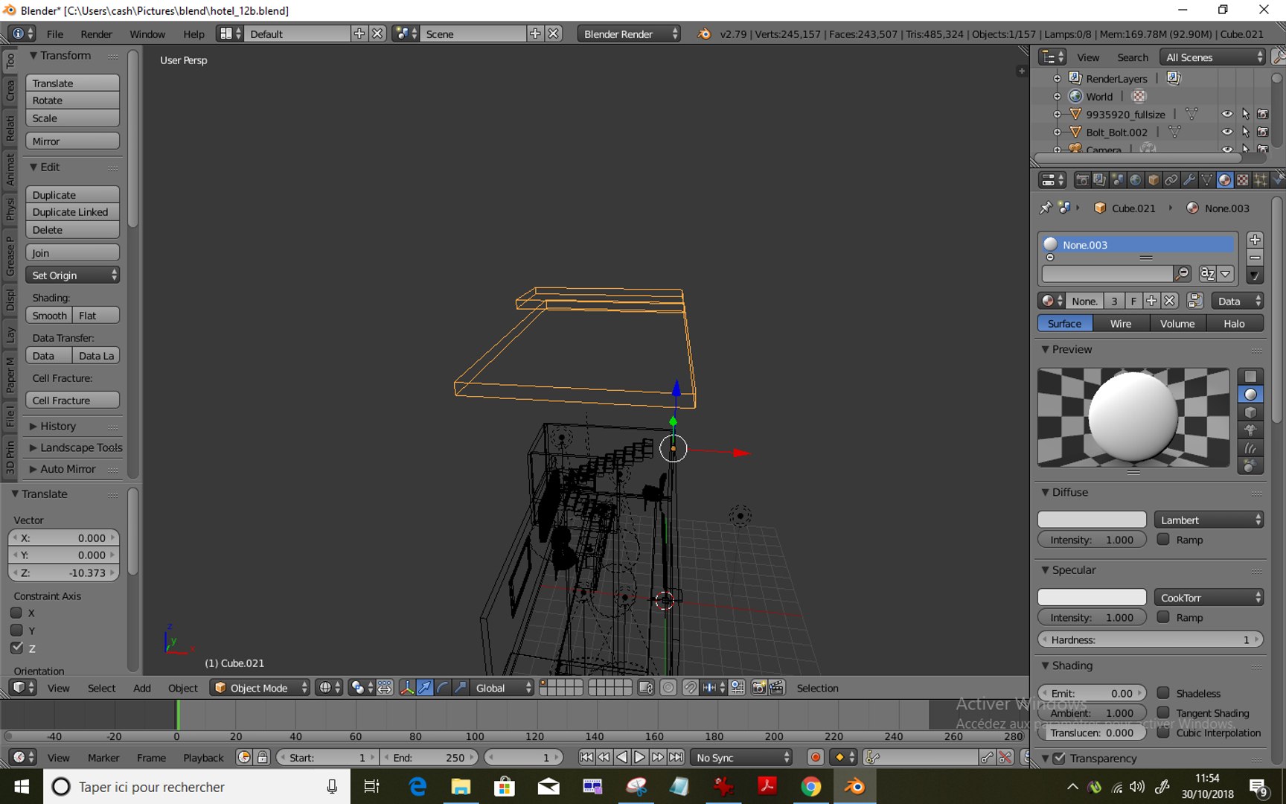This screenshot has width=1286, height=804.
Task: Expand the History panel
Action: (x=58, y=426)
